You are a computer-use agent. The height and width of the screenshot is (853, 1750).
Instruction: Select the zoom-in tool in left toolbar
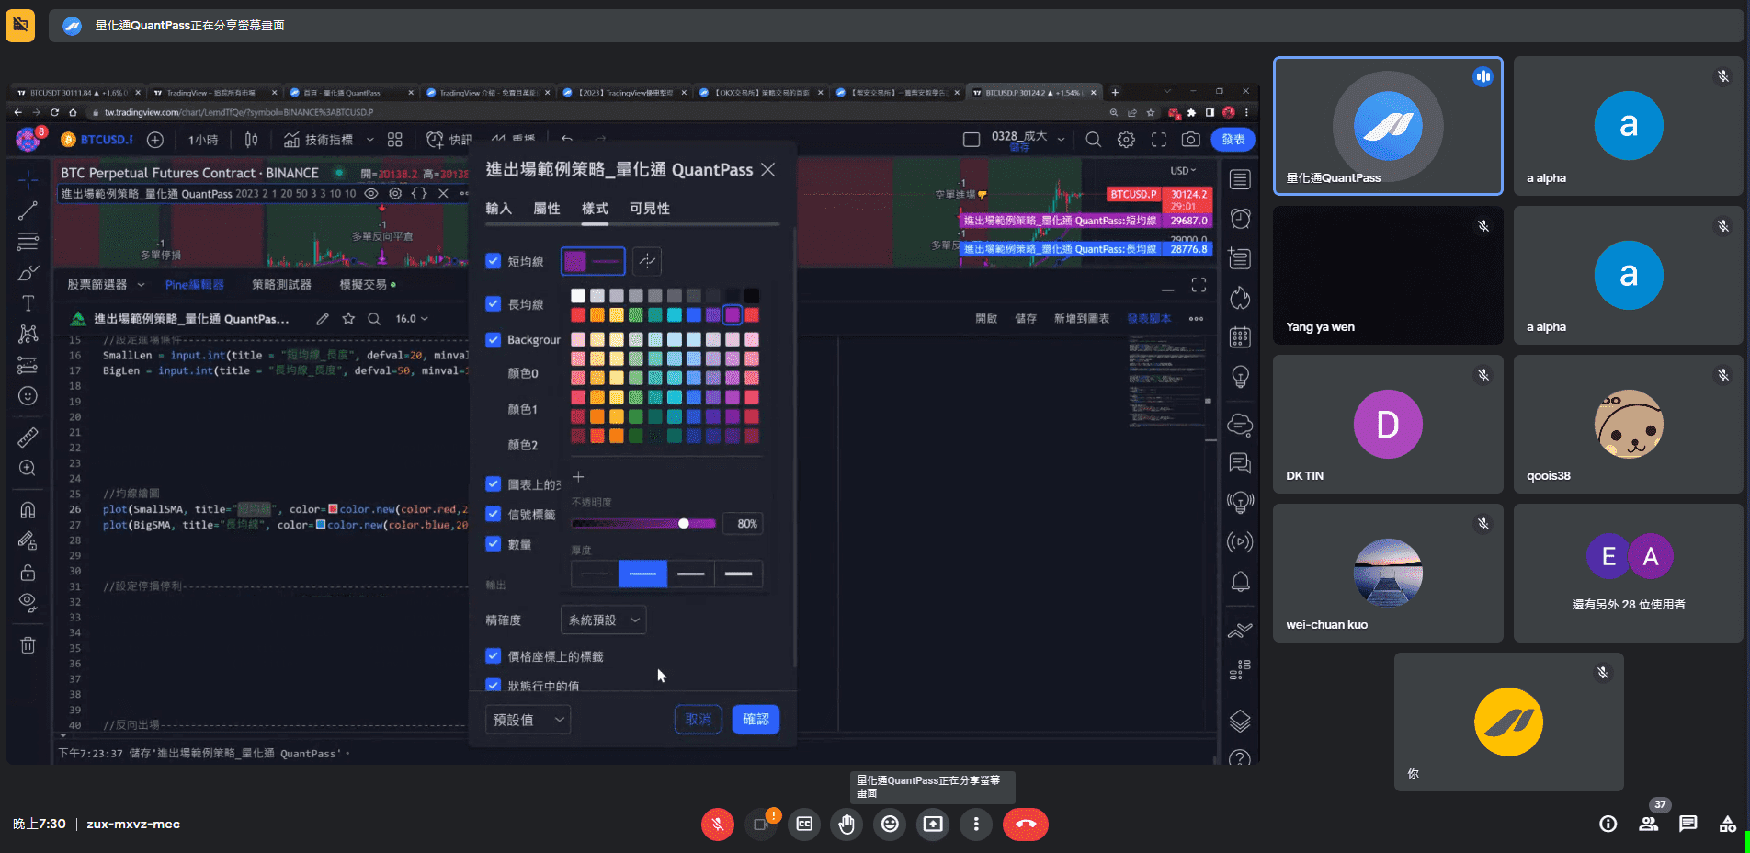coord(28,468)
